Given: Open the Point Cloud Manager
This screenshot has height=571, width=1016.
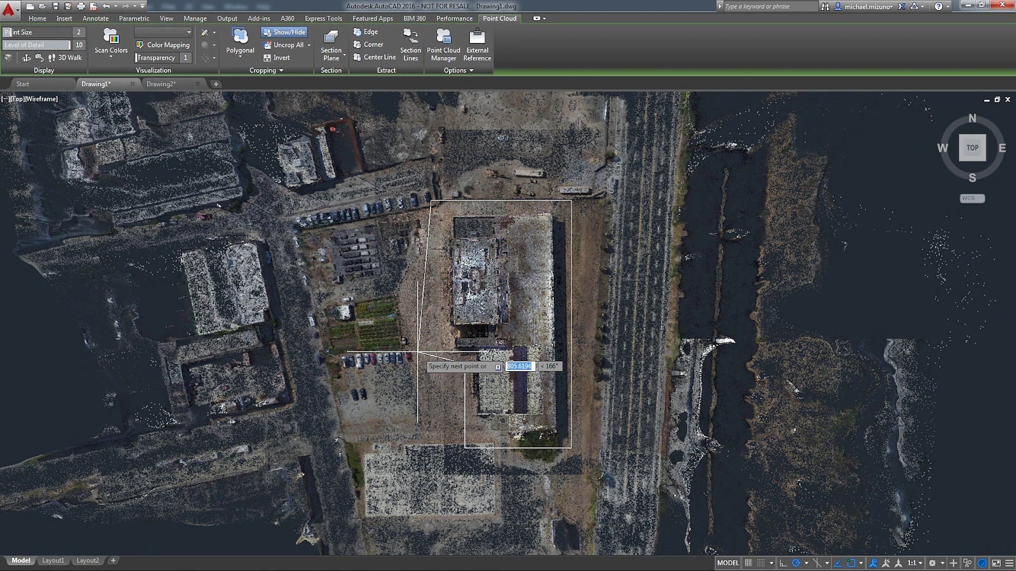Looking at the screenshot, I should (x=443, y=45).
